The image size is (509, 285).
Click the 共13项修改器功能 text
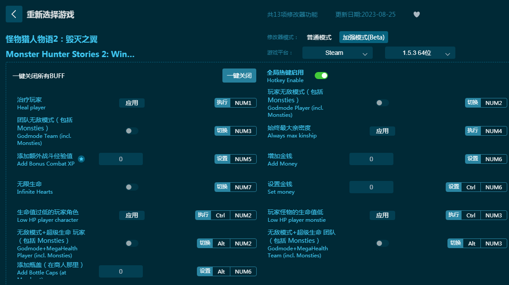292,14
